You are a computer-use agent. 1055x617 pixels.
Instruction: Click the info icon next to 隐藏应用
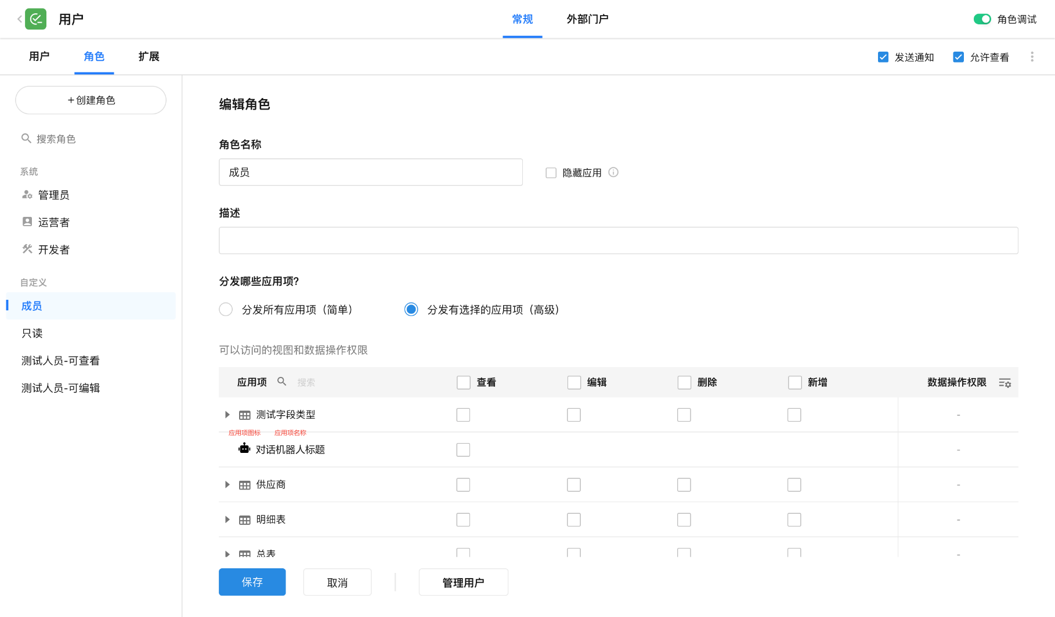613,172
